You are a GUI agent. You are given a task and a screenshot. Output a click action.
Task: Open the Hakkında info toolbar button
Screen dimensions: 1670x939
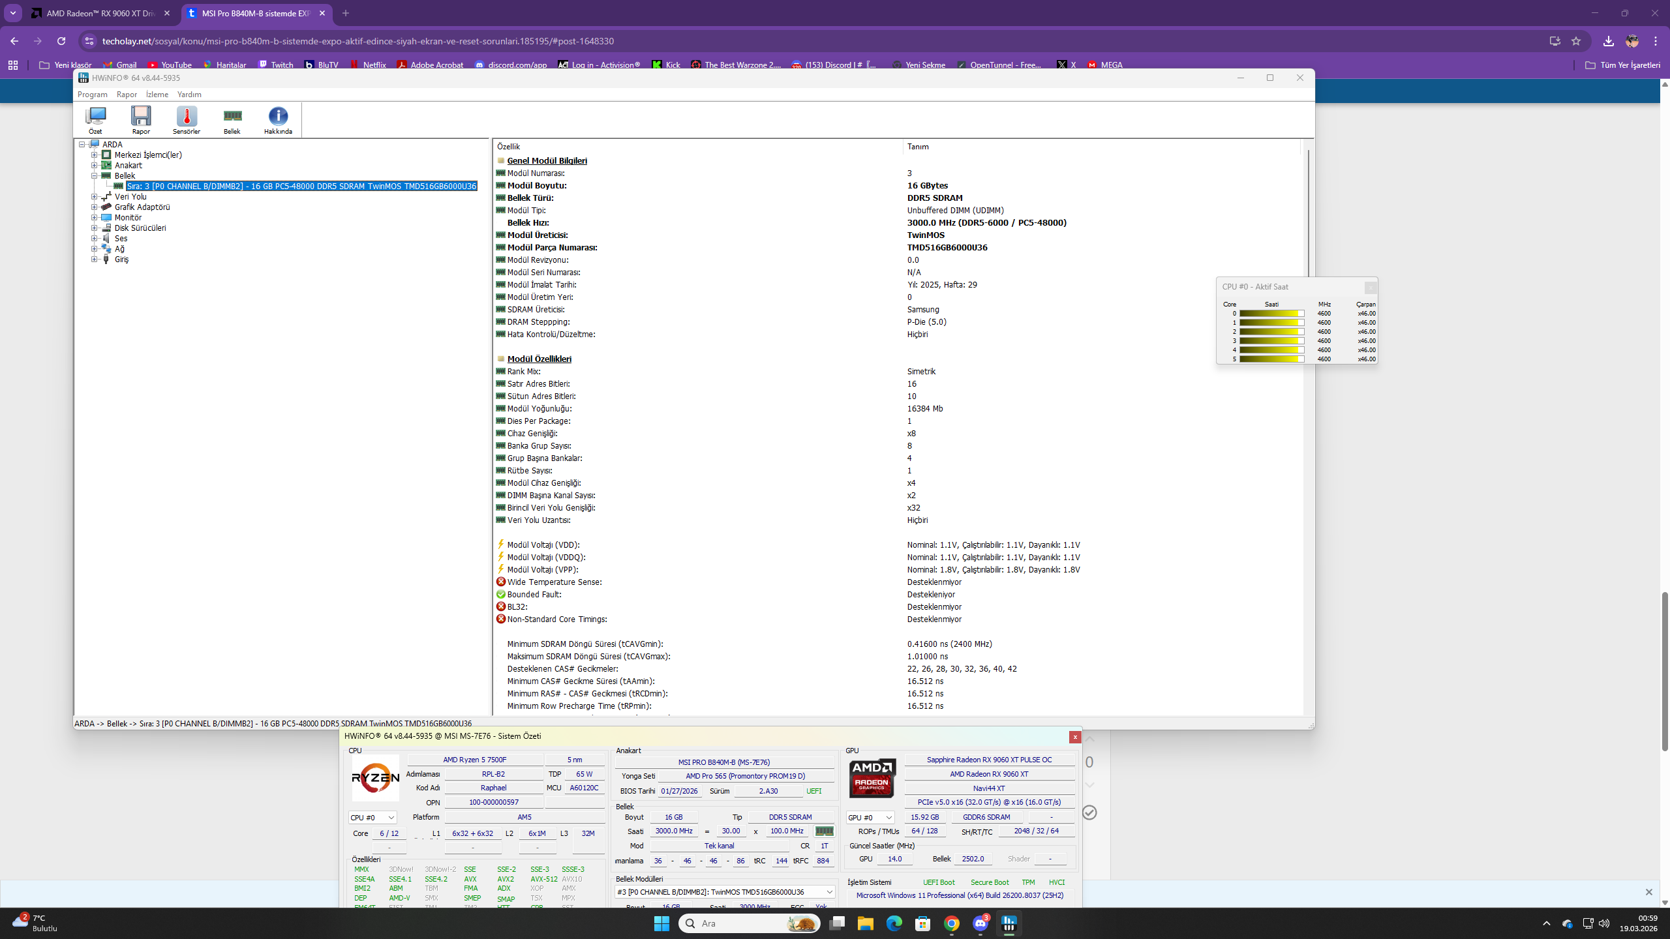click(278, 120)
